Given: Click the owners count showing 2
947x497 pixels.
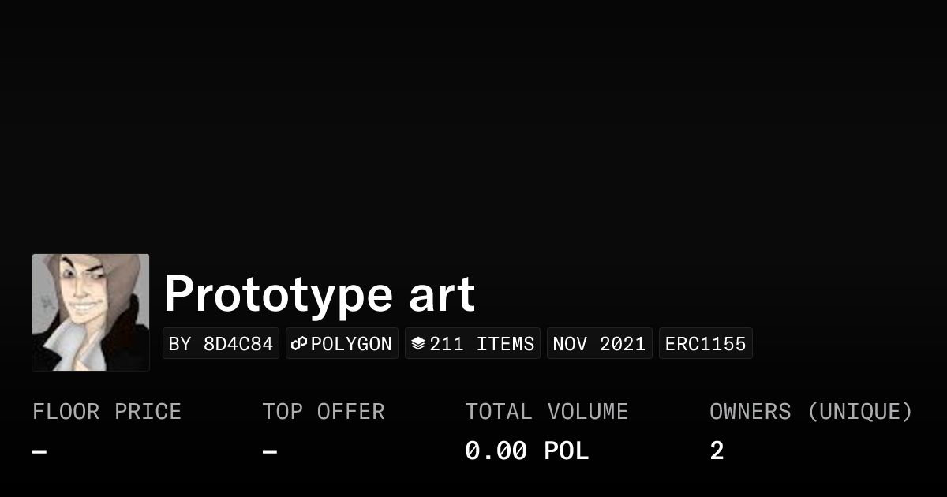Looking at the screenshot, I should coord(716,450).
